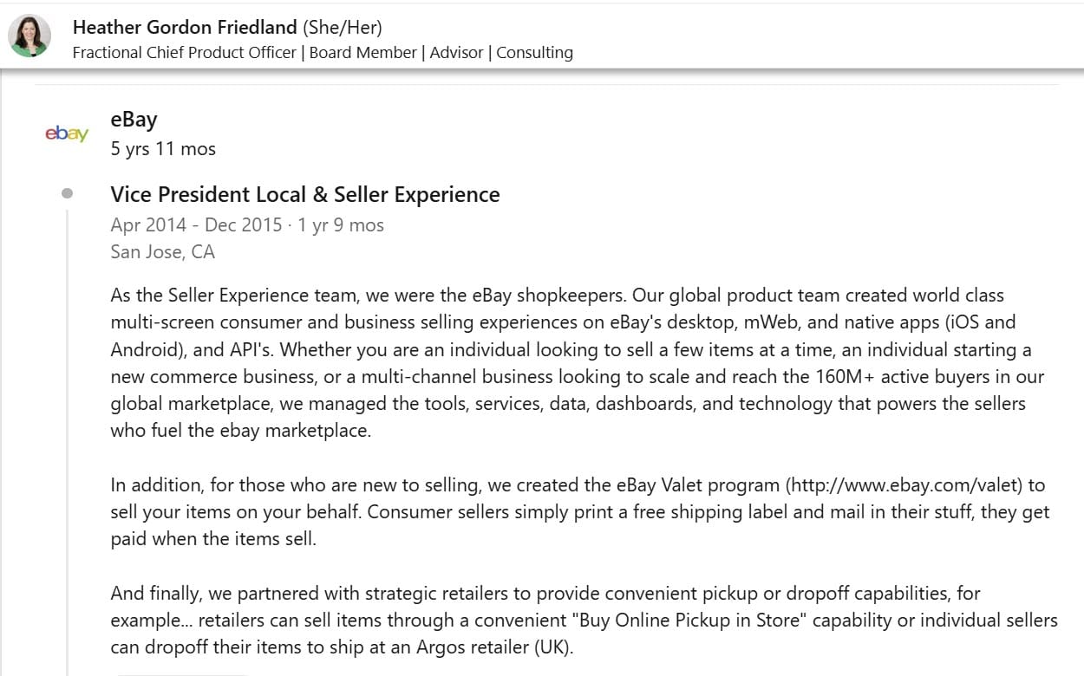This screenshot has height=676, width=1084.
Task: Click the Apr 2014 - Dec 2015 date range
Action: 196,225
